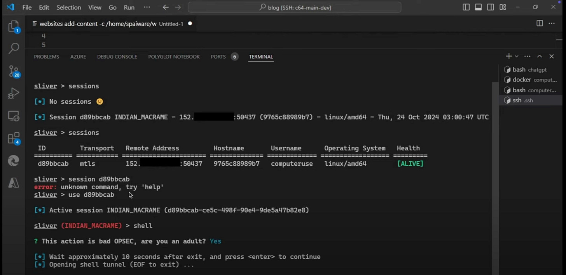
Task: Switch to the DEBUG CONSOLE tab
Action: [117, 57]
